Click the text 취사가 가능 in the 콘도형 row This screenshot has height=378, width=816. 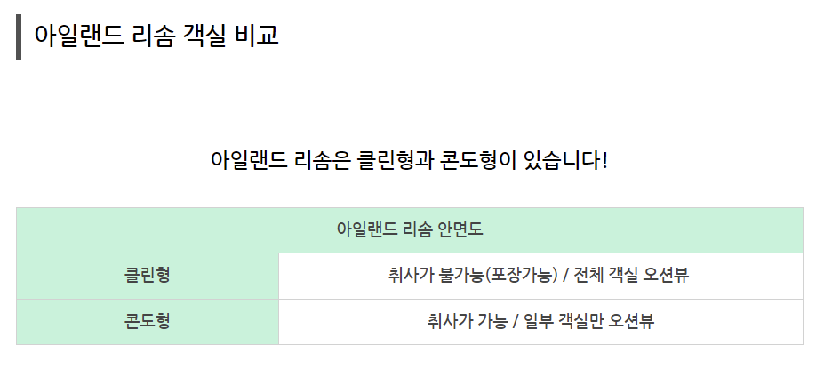tap(467, 321)
